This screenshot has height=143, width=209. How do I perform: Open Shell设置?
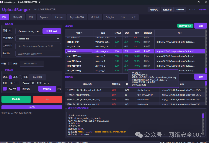37,77
